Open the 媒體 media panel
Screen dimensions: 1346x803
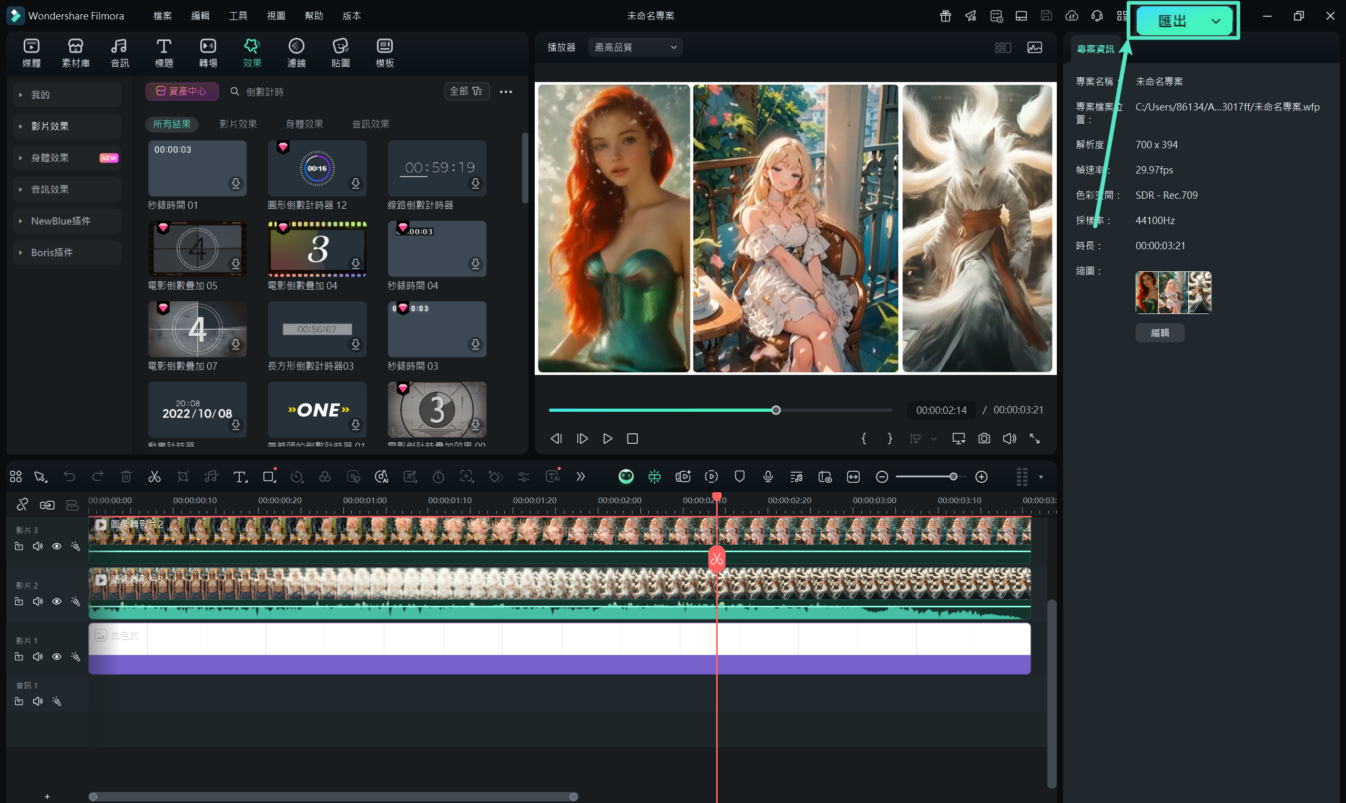pyautogui.click(x=32, y=53)
